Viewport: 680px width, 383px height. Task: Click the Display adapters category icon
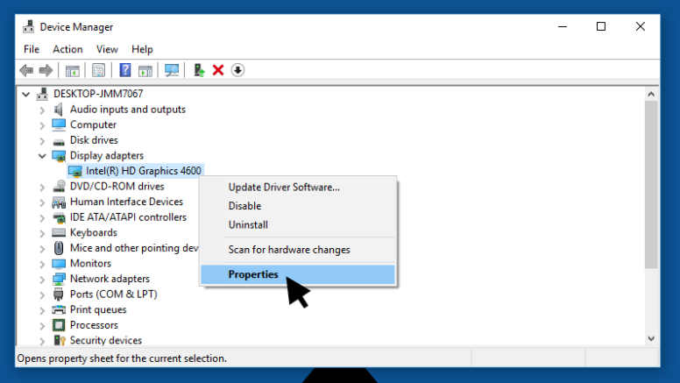59,156
